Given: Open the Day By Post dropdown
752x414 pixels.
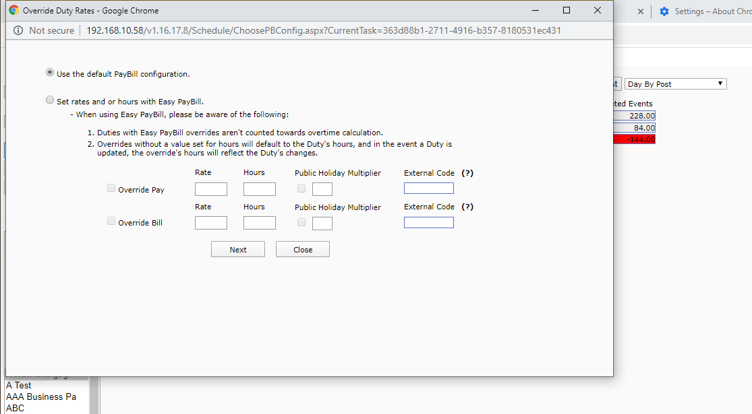Looking at the screenshot, I should [675, 84].
